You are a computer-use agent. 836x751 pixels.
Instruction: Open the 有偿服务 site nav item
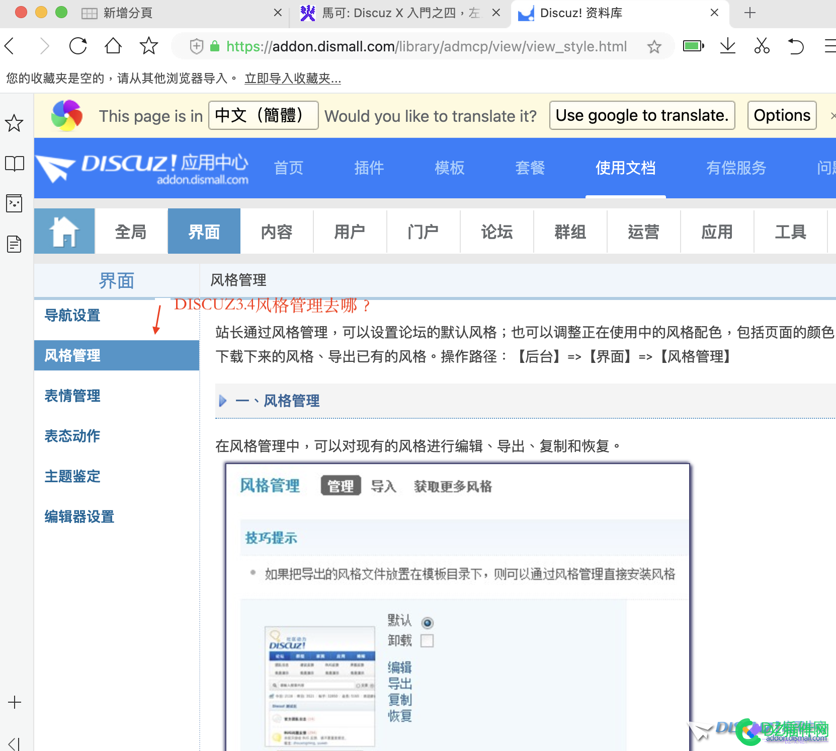click(x=736, y=168)
